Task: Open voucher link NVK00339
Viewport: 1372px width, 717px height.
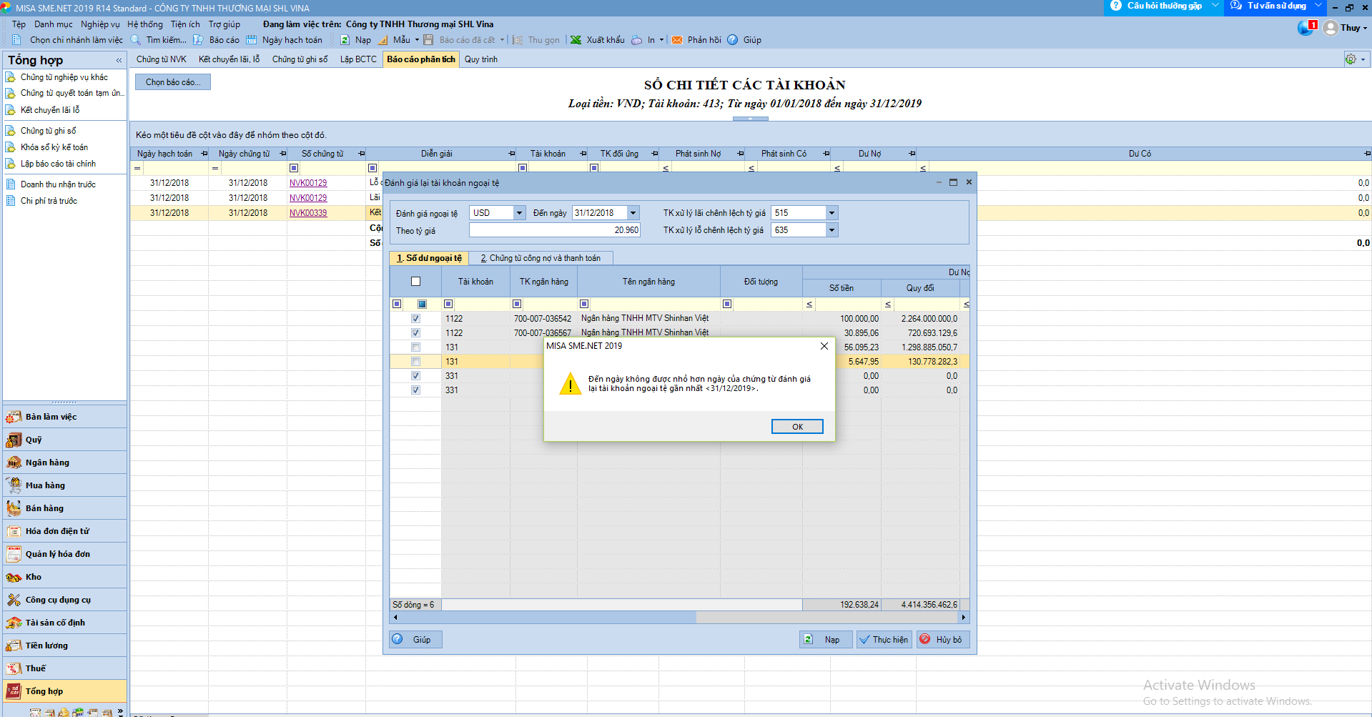Action: (x=308, y=213)
